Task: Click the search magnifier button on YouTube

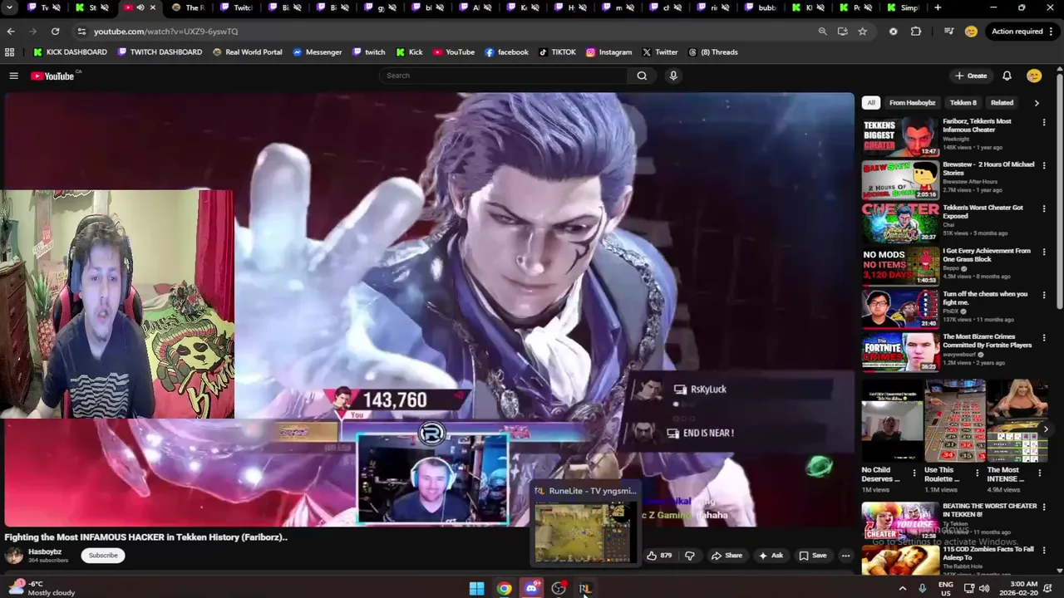Action: point(642,76)
